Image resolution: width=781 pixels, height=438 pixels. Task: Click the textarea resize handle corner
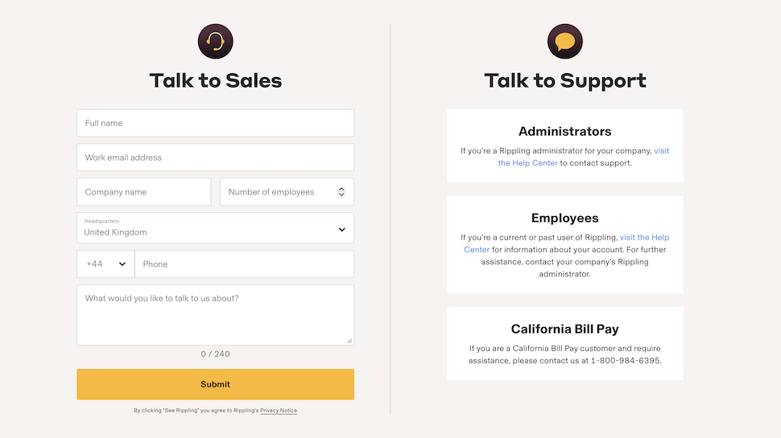coord(349,341)
